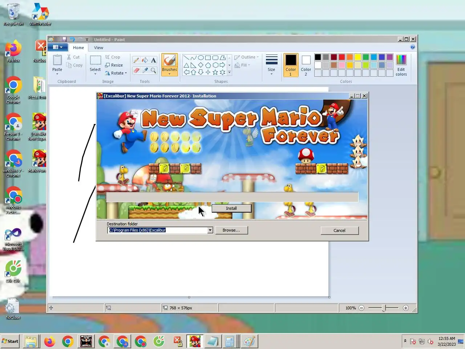This screenshot has height=349, width=465.
Task: Show hidden icons in system tray
Action: 405,341
